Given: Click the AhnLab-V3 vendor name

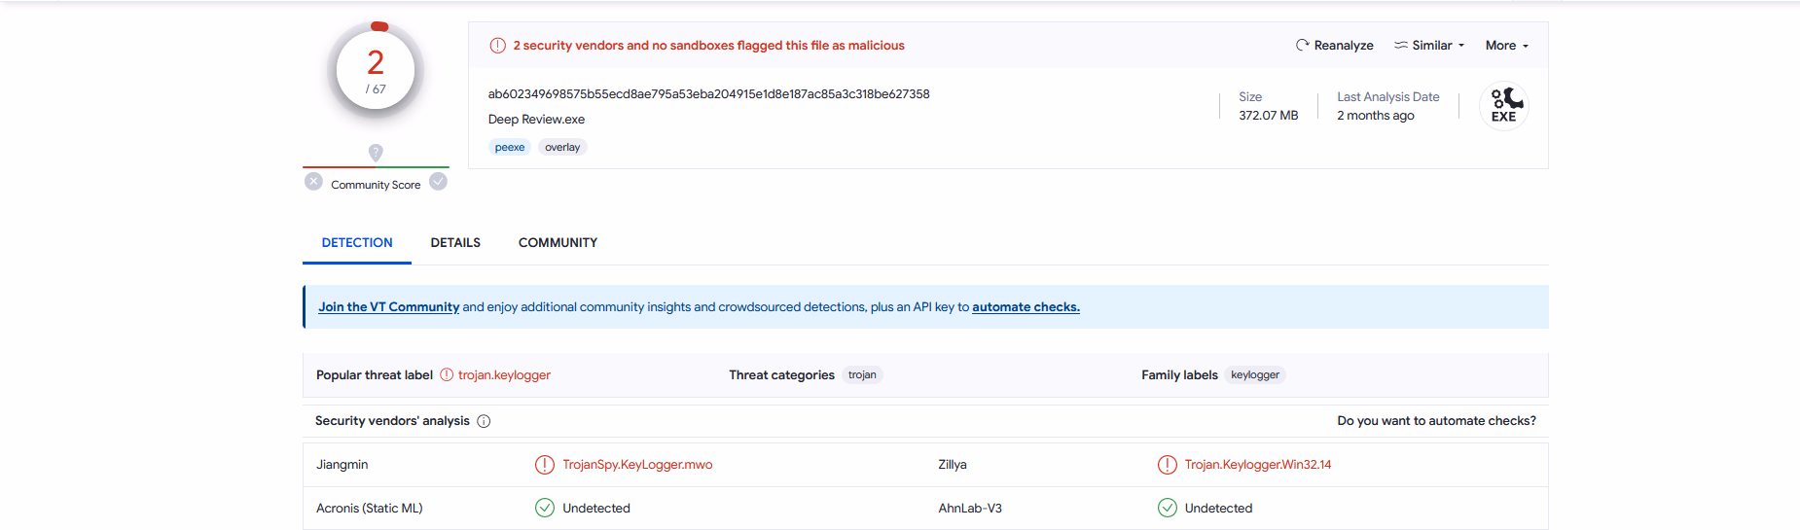Looking at the screenshot, I should (x=970, y=508).
